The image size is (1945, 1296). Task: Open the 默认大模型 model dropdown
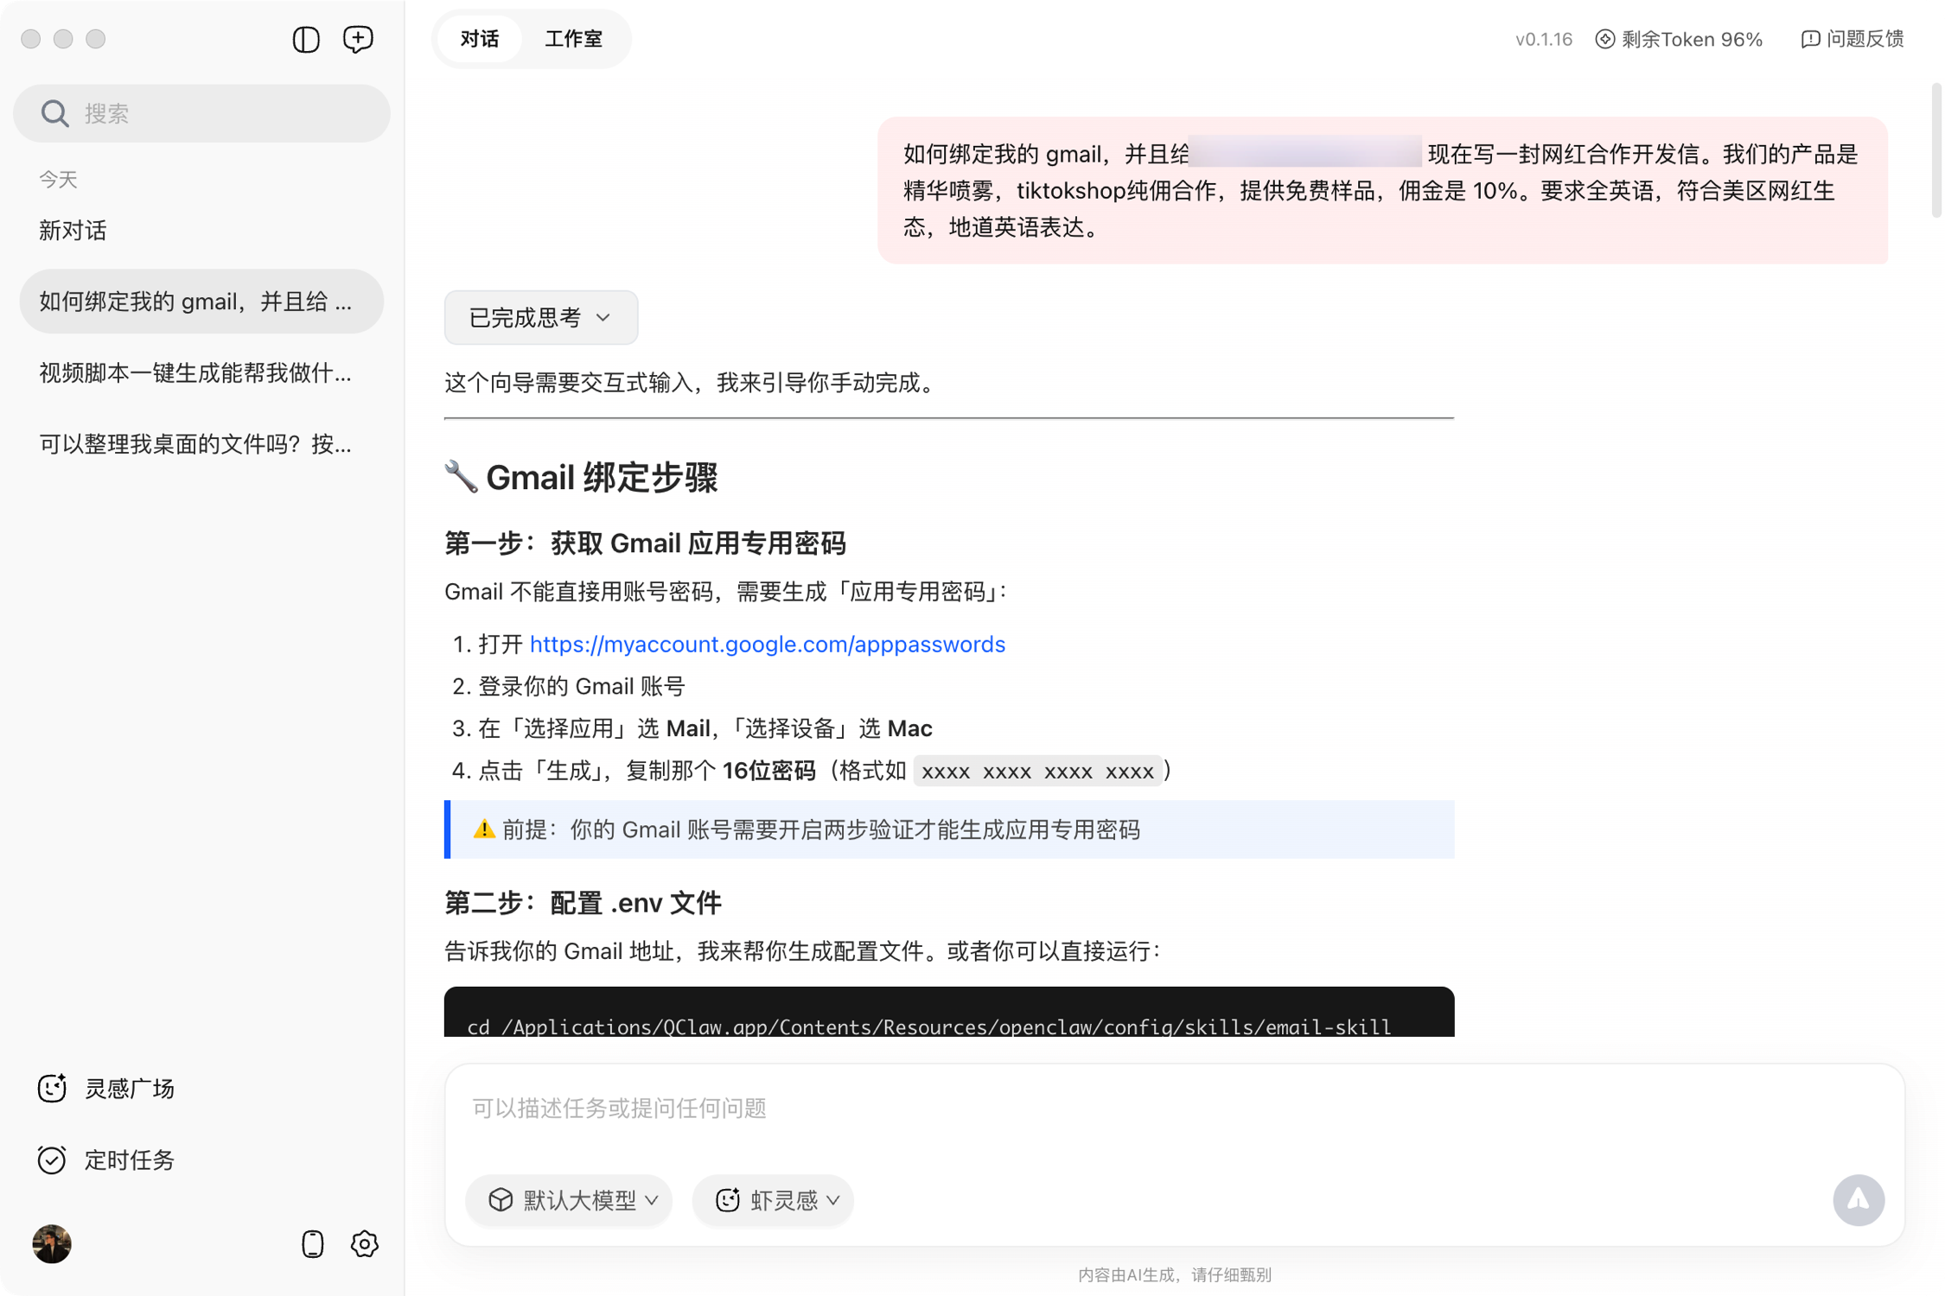point(570,1199)
